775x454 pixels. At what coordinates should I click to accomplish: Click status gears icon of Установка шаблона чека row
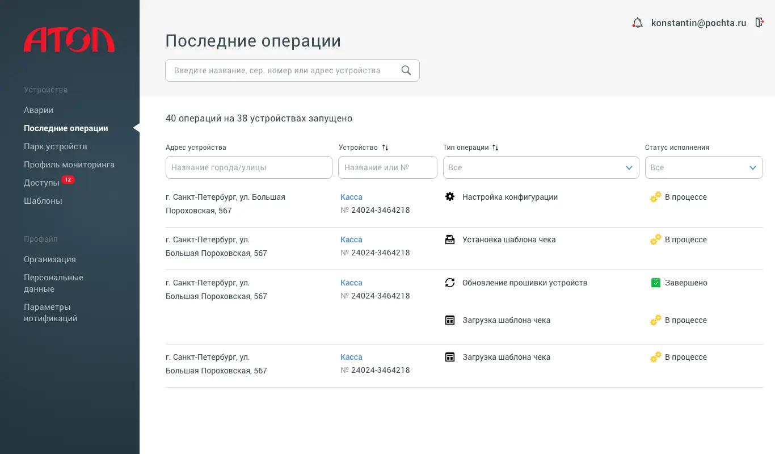(656, 239)
